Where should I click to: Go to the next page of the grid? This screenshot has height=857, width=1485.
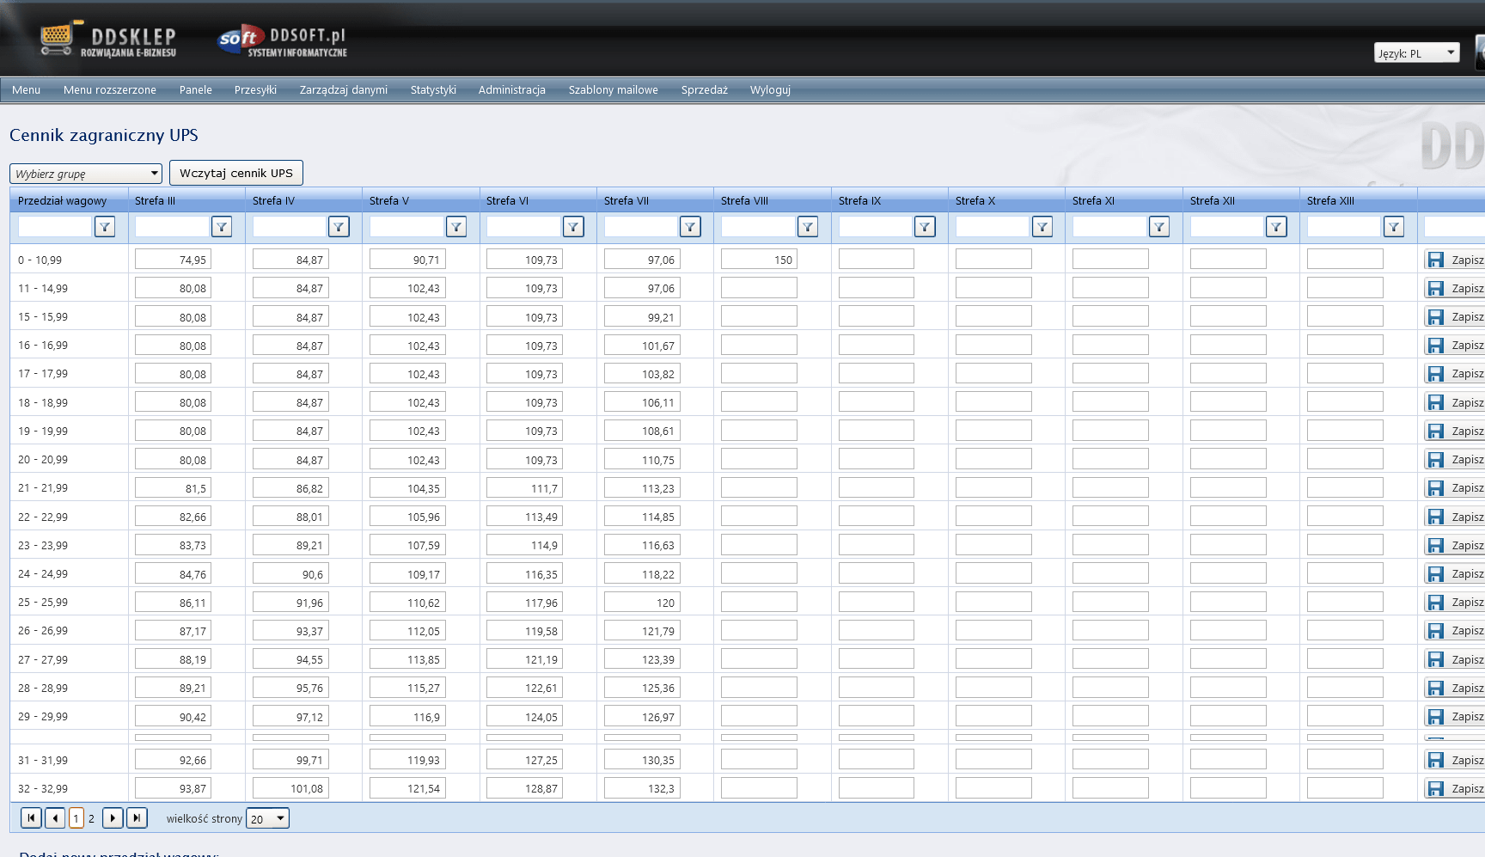[113, 818]
